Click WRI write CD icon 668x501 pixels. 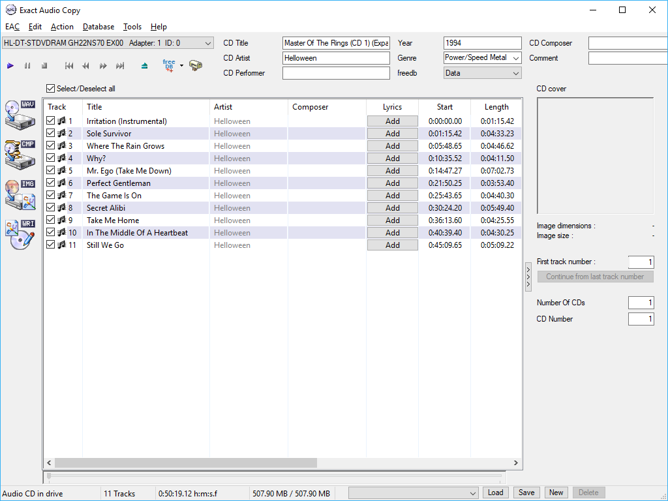point(20,234)
